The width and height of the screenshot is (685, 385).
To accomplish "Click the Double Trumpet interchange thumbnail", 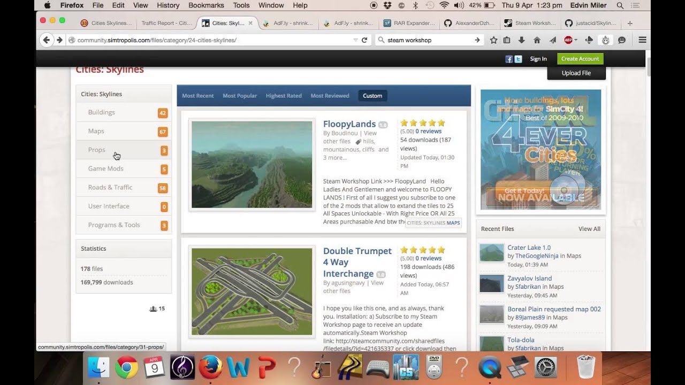I will 252,291.
